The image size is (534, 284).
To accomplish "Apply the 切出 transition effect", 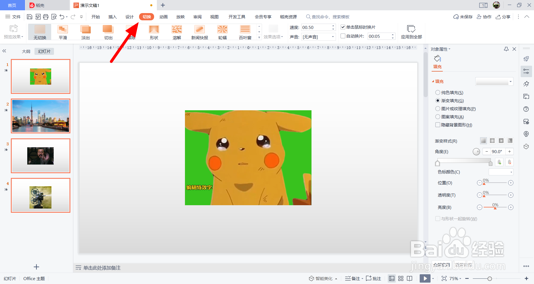I will click(x=108, y=32).
